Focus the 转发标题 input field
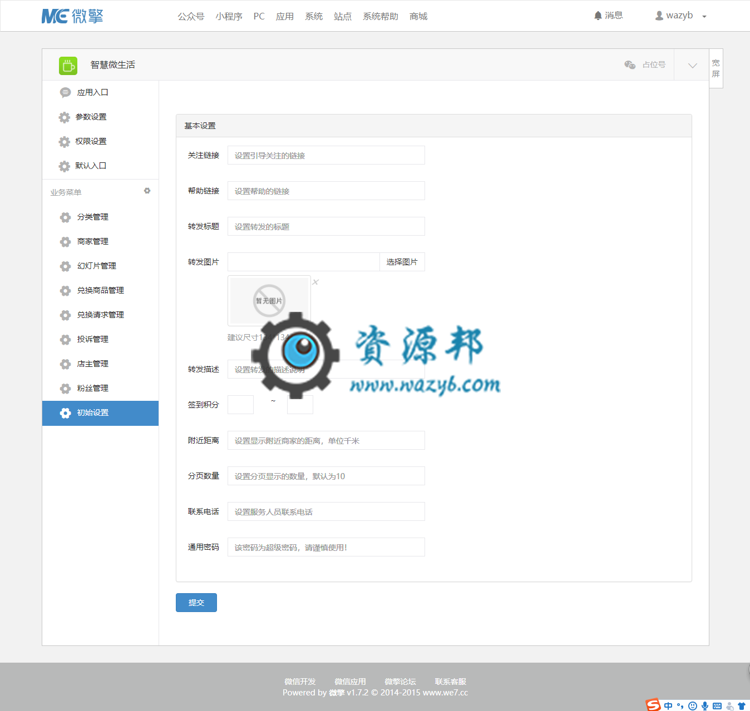The width and height of the screenshot is (750, 711). (326, 226)
